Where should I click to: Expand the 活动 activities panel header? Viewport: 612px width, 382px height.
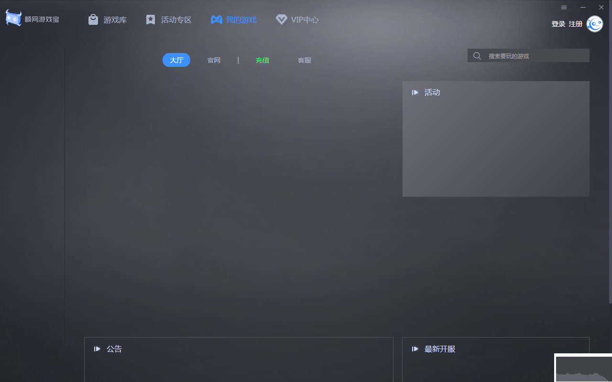point(432,92)
